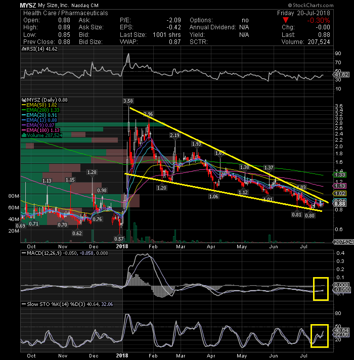Viewport: 354px width, 360px height.
Task: Select the MYSZ ticker symbol in the header
Action: pos(28,5)
